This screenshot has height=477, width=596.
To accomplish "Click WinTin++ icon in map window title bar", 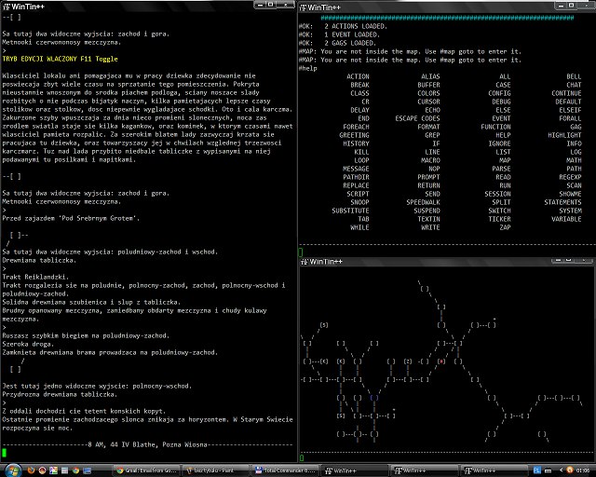I will pos(304,264).
